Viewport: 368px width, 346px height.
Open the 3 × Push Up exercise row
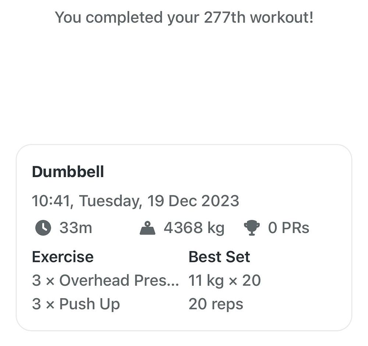click(76, 304)
